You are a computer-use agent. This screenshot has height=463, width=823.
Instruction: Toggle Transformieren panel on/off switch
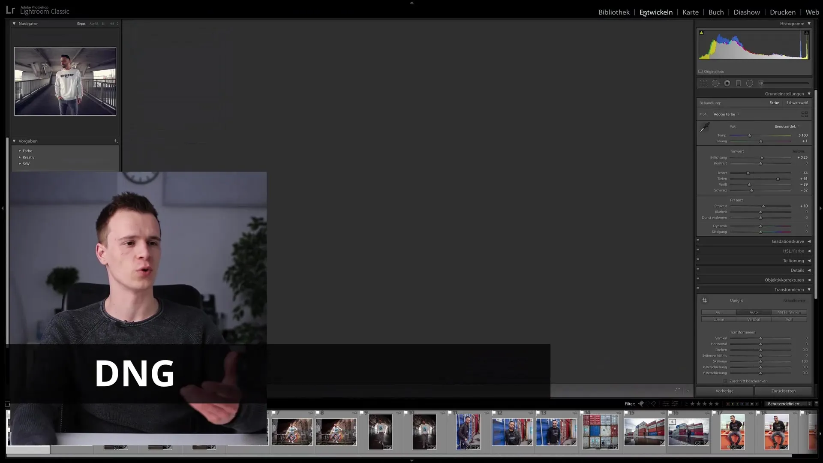(x=698, y=288)
